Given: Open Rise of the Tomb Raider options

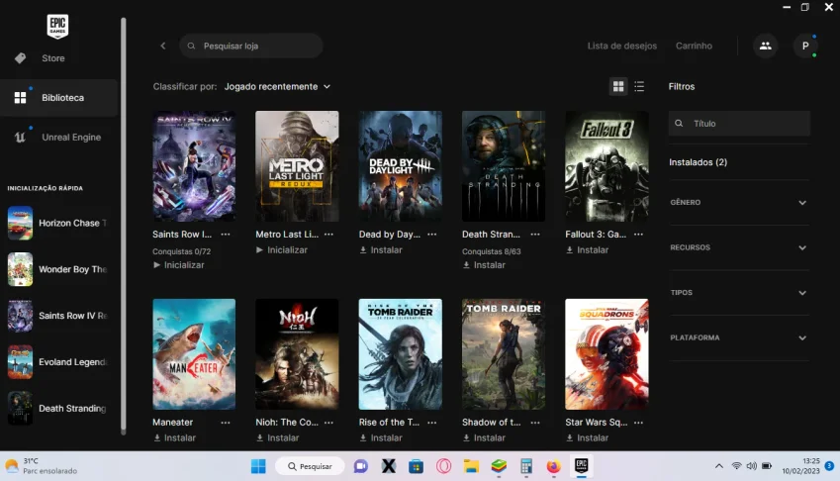Looking at the screenshot, I should (x=432, y=422).
